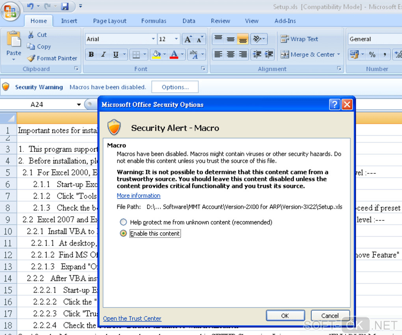Confirm dialog with OK
Screen dimensions: 402x335
coord(285,316)
